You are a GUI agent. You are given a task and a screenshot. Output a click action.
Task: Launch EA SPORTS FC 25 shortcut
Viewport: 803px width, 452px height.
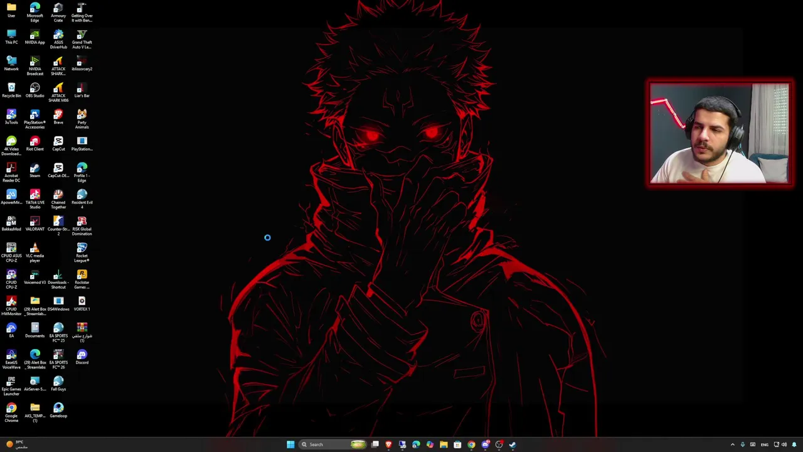58,333
